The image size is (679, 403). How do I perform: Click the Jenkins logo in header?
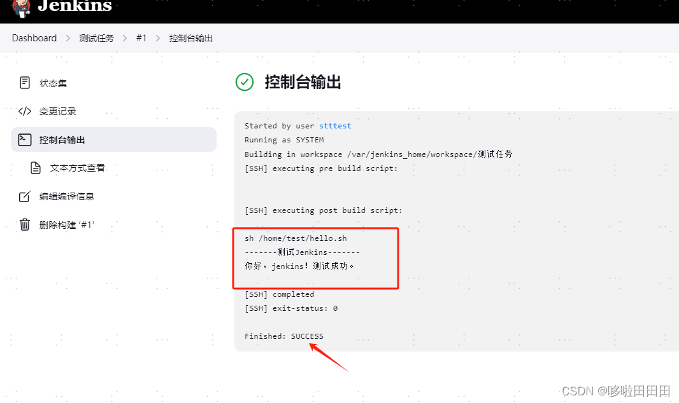[x=21, y=8]
